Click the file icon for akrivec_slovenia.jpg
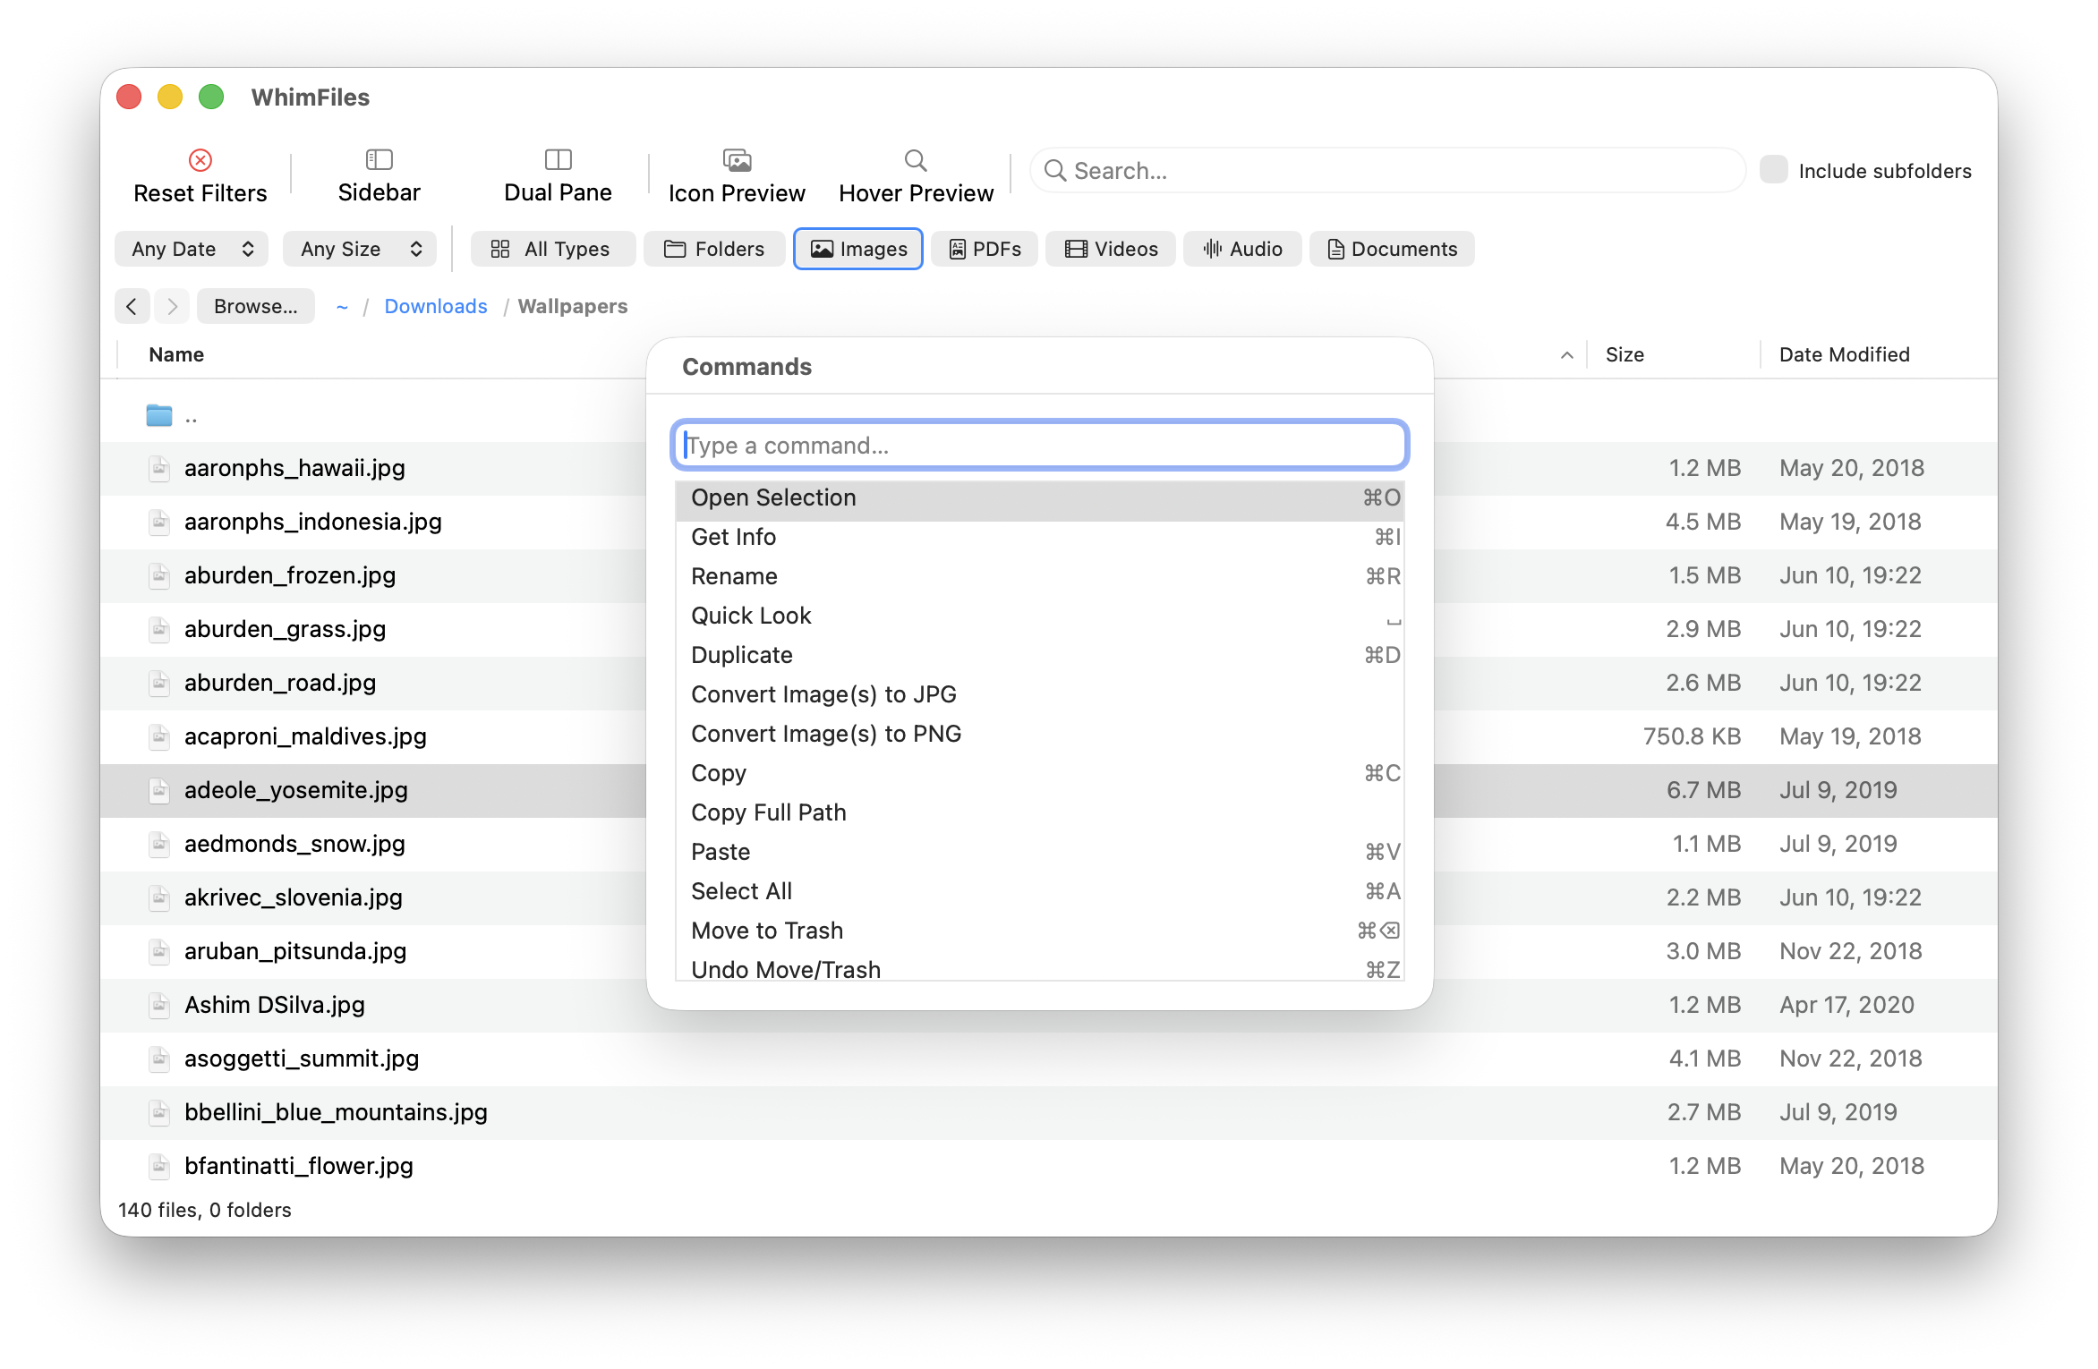2098x1369 pixels. (x=159, y=897)
